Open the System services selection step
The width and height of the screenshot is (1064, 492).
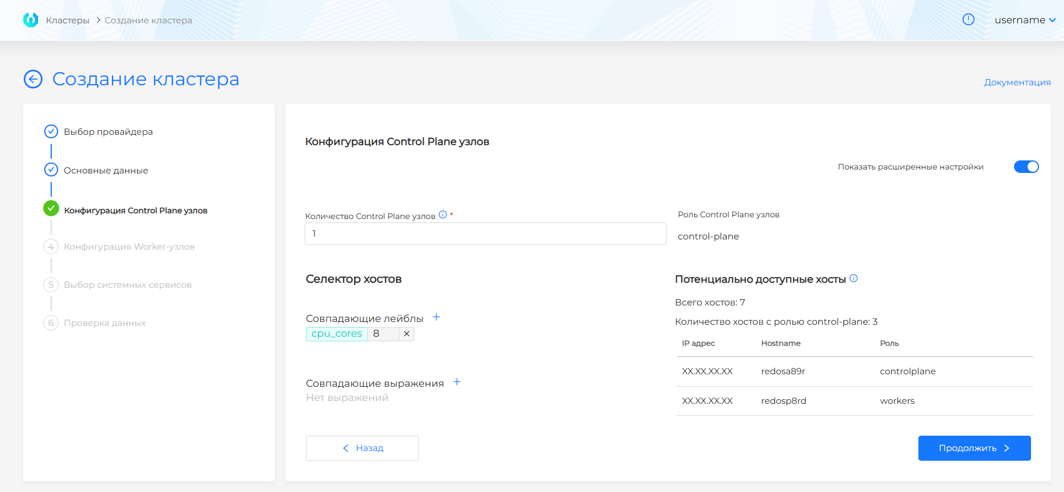pyautogui.click(x=127, y=285)
